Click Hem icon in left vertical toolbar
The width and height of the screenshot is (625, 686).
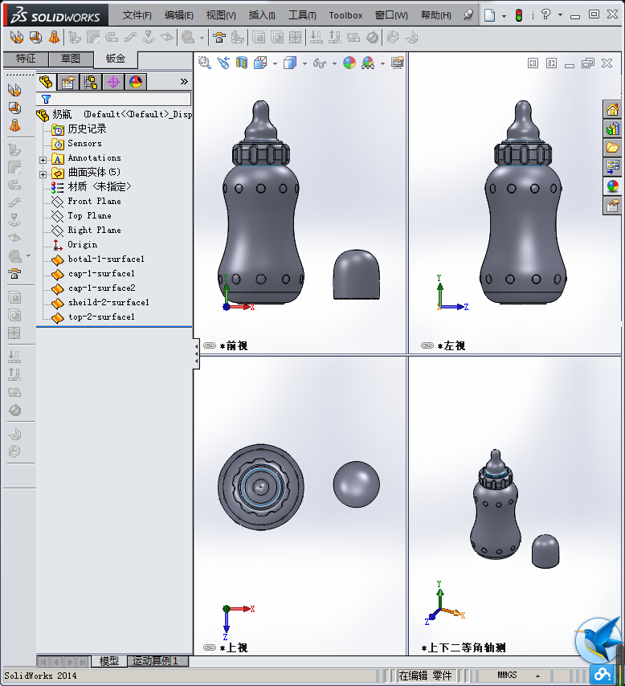tap(14, 185)
